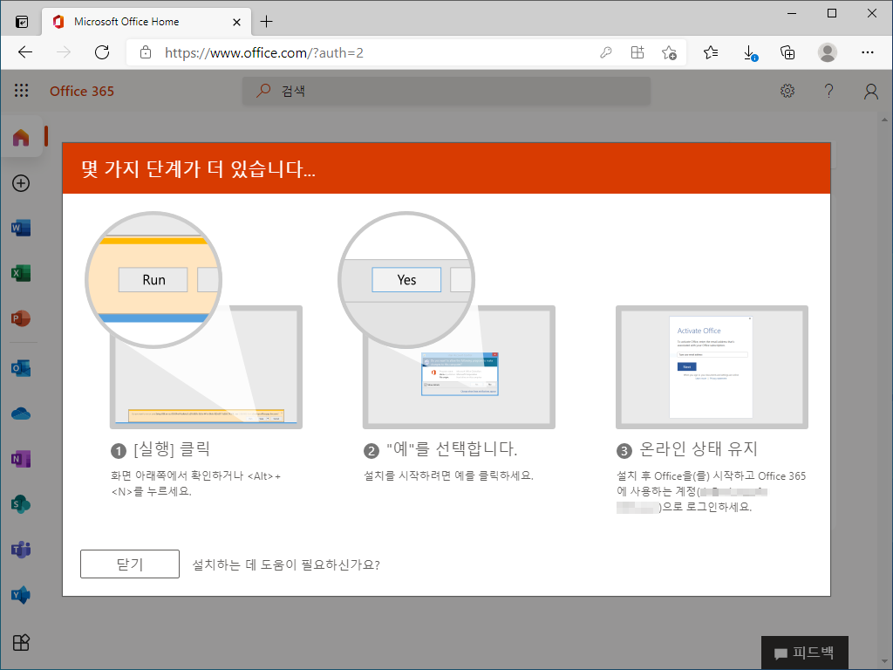Open the browser profile avatar

[828, 53]
